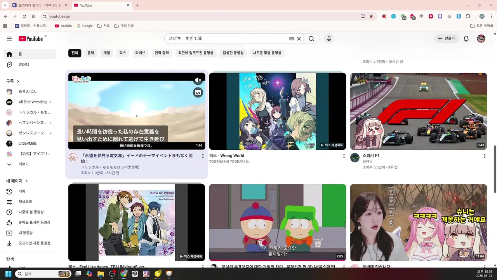497x280 pixels.
Task: Open the 용애남 channel name link
Action: pos(367,161)
